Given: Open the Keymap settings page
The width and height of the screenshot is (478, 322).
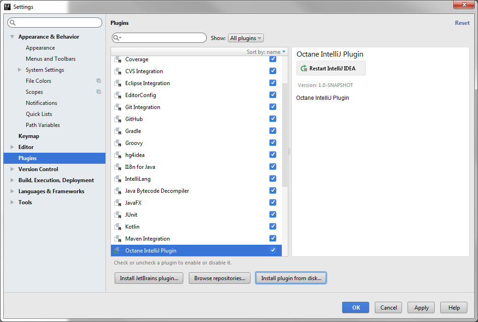Looking at the screenshot, I should click(x=29, y=136).
